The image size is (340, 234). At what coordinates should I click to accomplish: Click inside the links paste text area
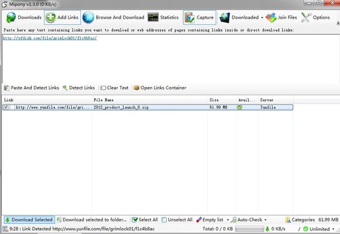[171, 58]
